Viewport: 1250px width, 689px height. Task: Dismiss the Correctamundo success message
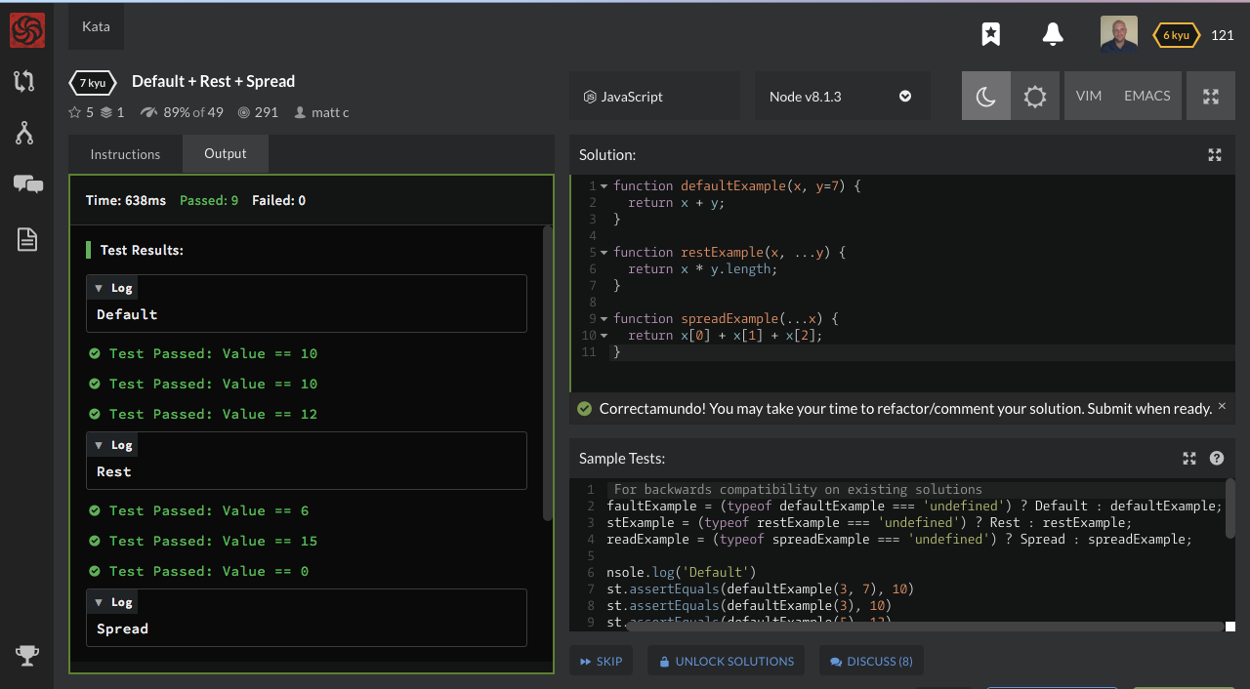pyautogui.click(x=1222, y=406)
